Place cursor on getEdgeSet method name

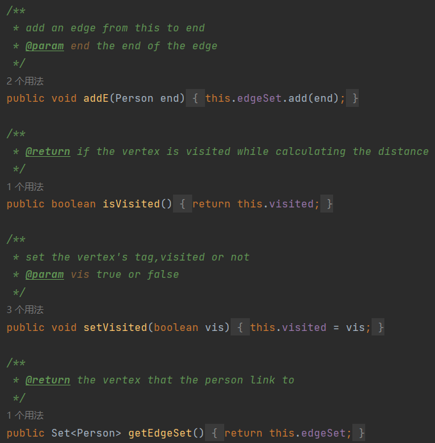point(160,433)
